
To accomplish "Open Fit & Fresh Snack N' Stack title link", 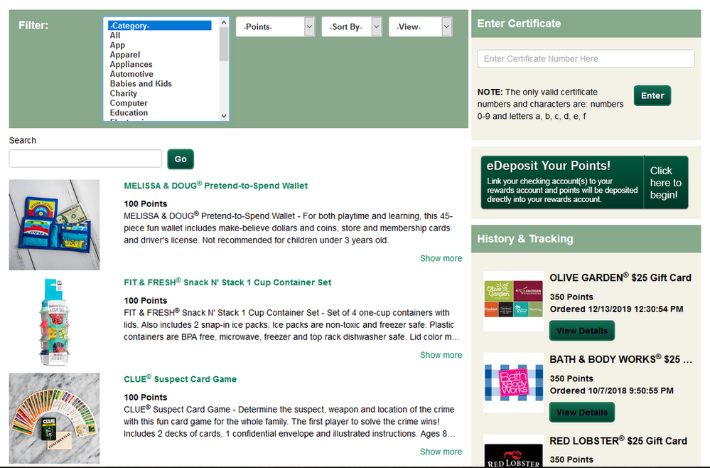I will [227, 282].
